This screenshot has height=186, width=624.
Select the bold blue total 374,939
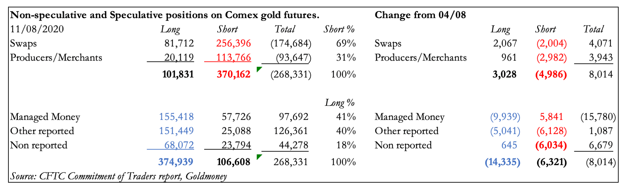(176, 162)
